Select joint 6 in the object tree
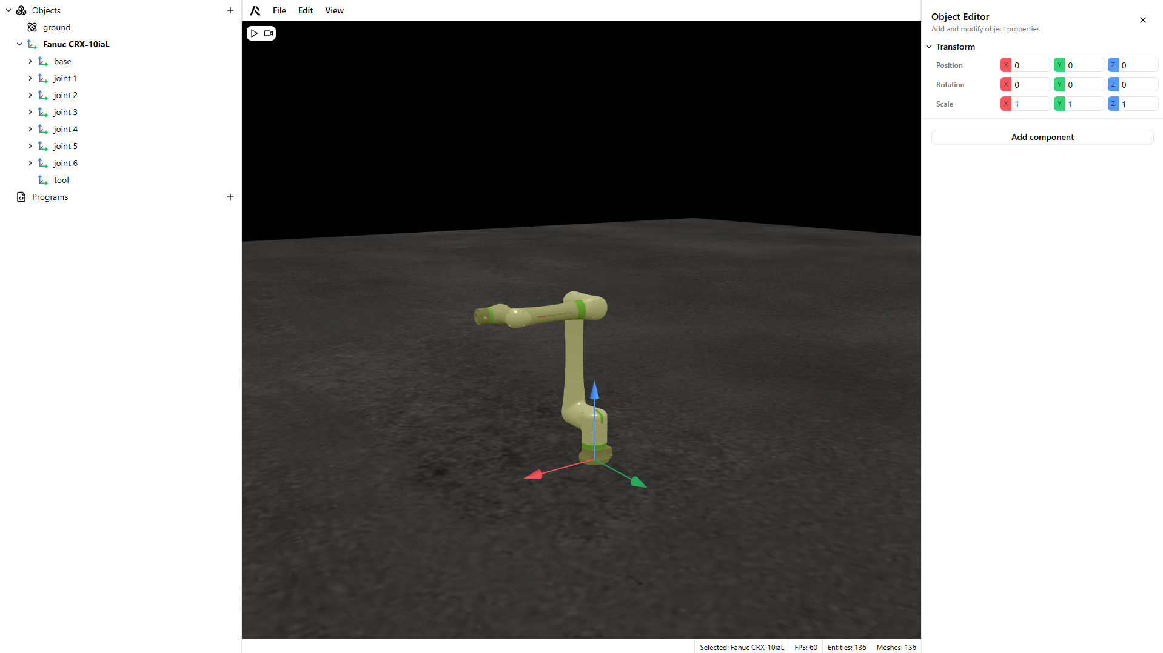This screenshot has width=1163, height=653. (x=65, y=163)
